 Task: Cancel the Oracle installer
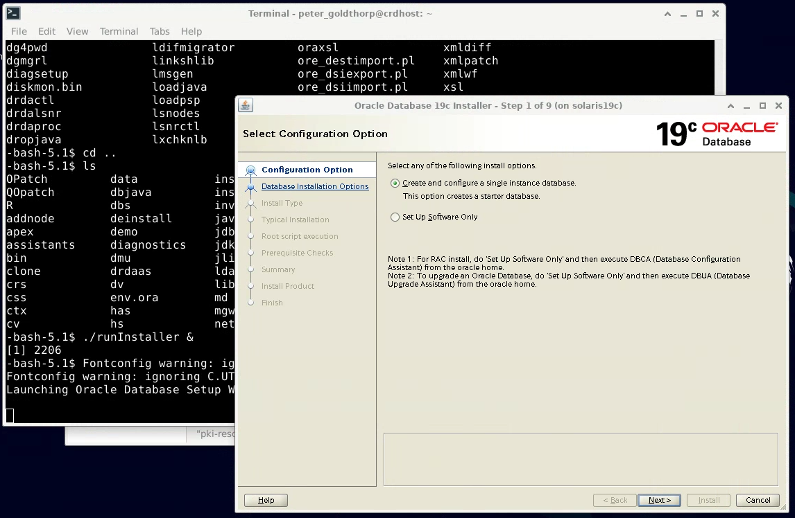coord(758,500)
